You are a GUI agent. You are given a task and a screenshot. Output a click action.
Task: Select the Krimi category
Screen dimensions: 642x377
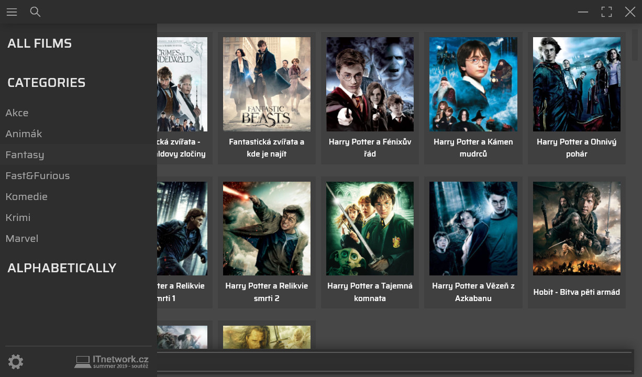18,218
